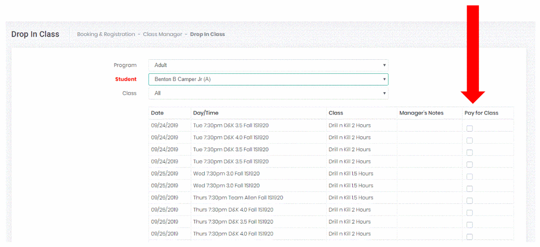Open the Program dropdown showing Adult

click(x=268, y=65)
